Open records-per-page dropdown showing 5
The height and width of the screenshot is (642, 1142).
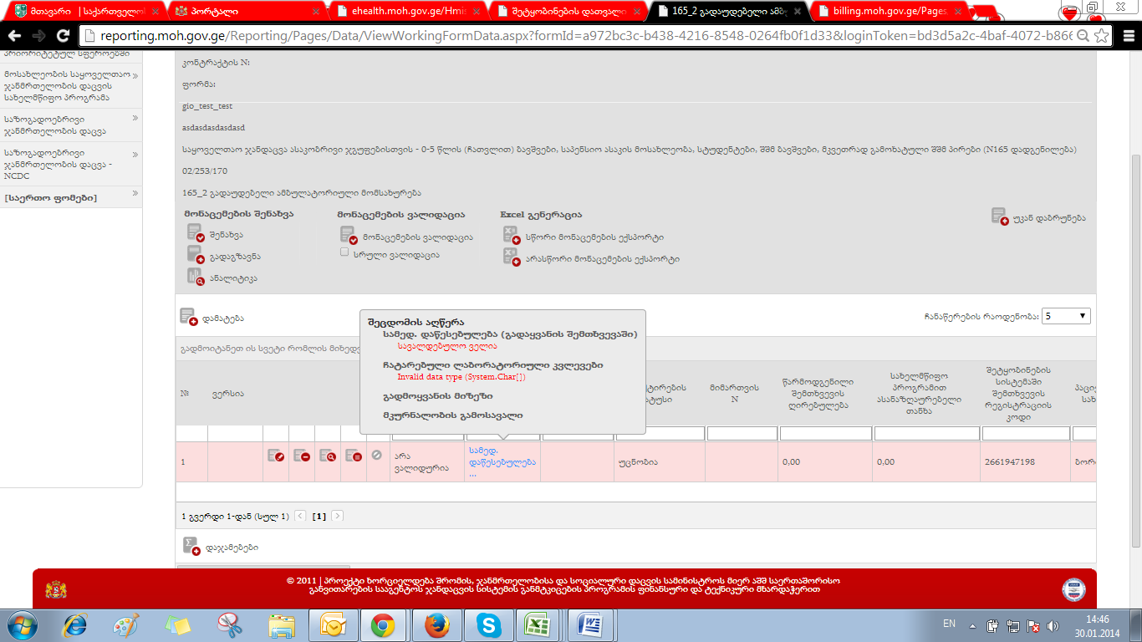1065,316
